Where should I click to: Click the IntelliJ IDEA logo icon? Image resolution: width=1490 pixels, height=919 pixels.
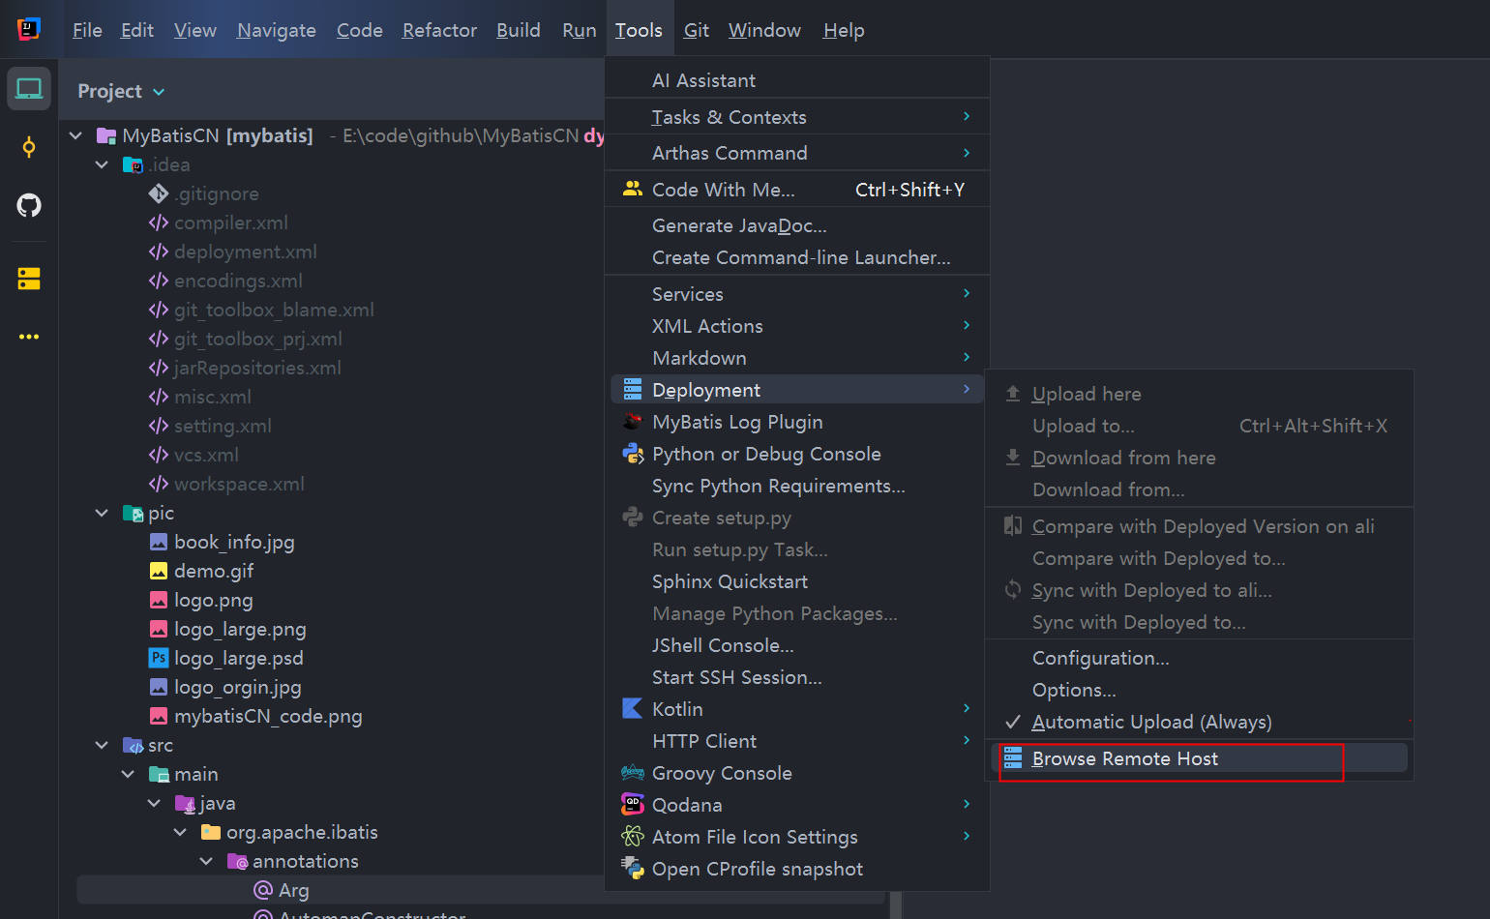point(29,29)
